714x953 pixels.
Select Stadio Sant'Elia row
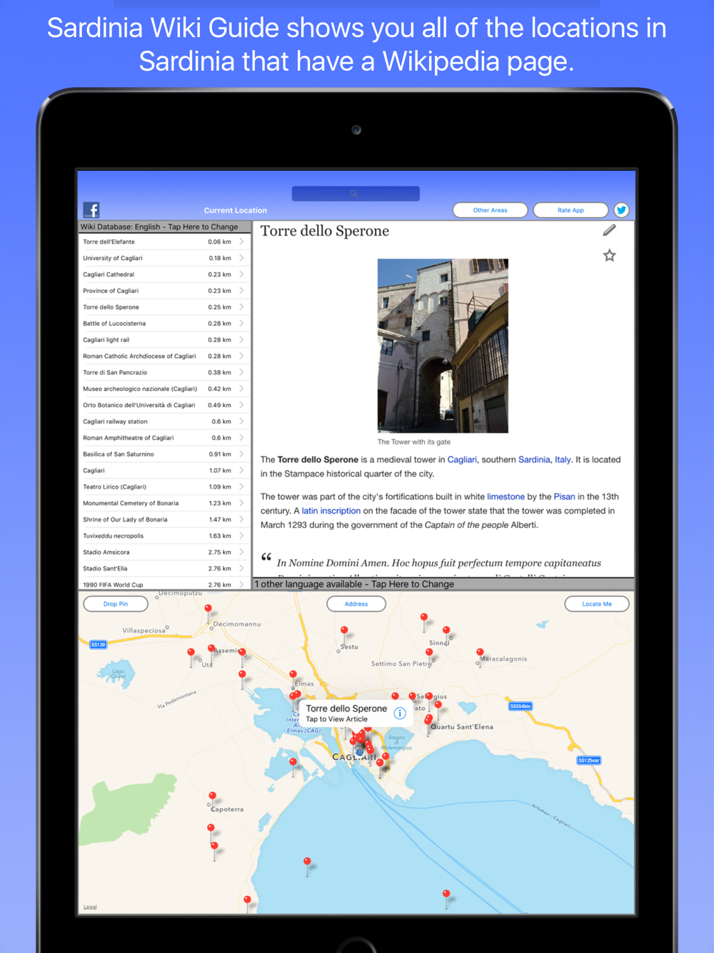pos(164,569)
